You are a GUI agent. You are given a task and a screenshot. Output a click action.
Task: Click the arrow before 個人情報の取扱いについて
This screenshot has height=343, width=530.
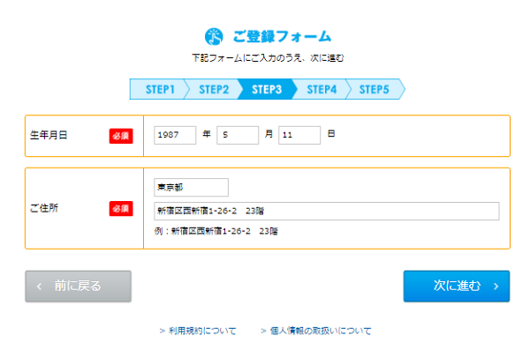point(263,331)
